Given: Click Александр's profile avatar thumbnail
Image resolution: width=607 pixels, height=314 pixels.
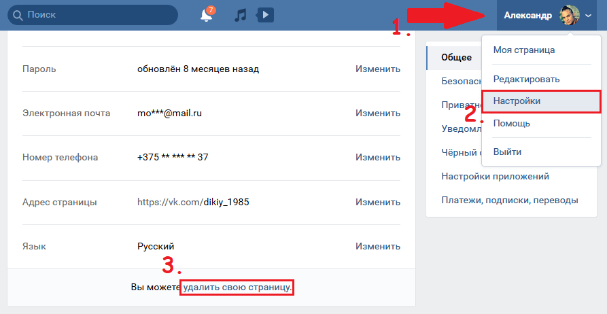Looking at the screenshot, I should point(570,16).
